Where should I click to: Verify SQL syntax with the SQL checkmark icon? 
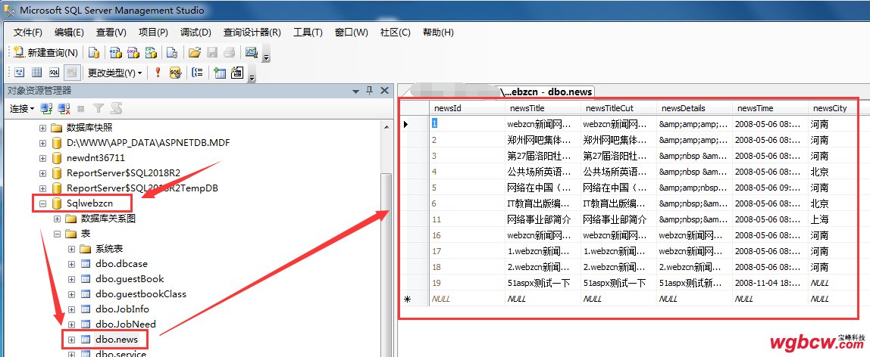(175, 73)
